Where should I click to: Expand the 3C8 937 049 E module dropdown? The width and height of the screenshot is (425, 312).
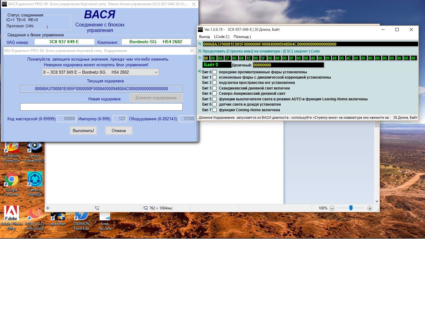pyautogui.click(x=100, y=72)
